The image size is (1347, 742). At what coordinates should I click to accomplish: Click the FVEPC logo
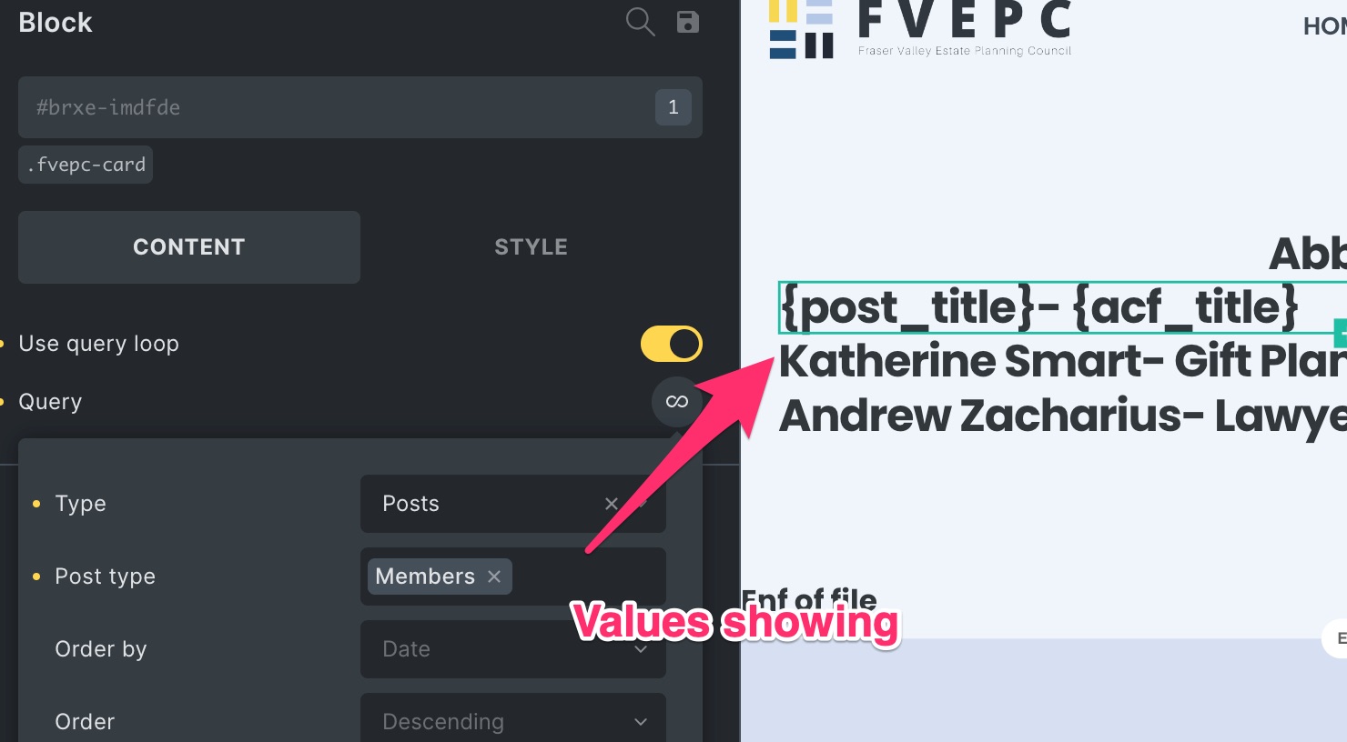[919, 29]
